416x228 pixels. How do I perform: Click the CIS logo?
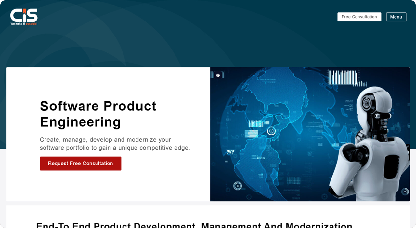click(24, 15)
